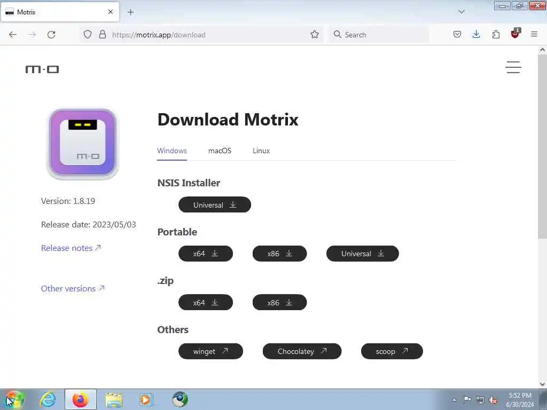This screenshot has width=547, height=410.
Task: Show hidden system tray icons
Action: point(454,400)
